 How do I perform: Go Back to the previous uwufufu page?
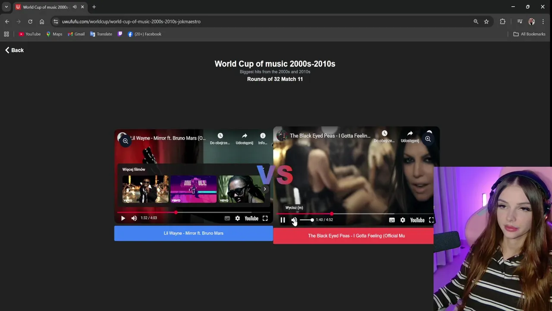pos(14,50)
